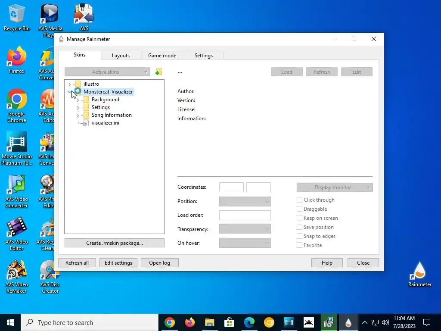The width and height of the screenshot is (441, 331).
Task: Toggle Favorite checkbox
Action: 300,245
